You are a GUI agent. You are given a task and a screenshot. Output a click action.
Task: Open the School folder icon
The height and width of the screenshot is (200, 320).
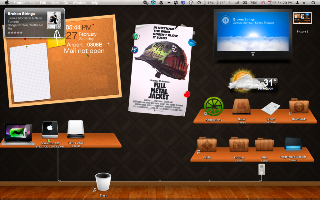pos(271,108)
